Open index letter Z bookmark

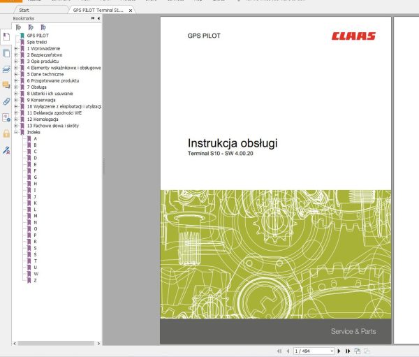tap(36, 280)
